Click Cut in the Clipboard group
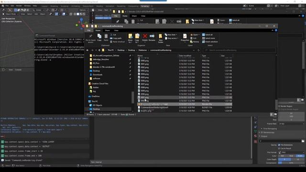This screenshot has height=172, width=306. (x=113, y=35)
